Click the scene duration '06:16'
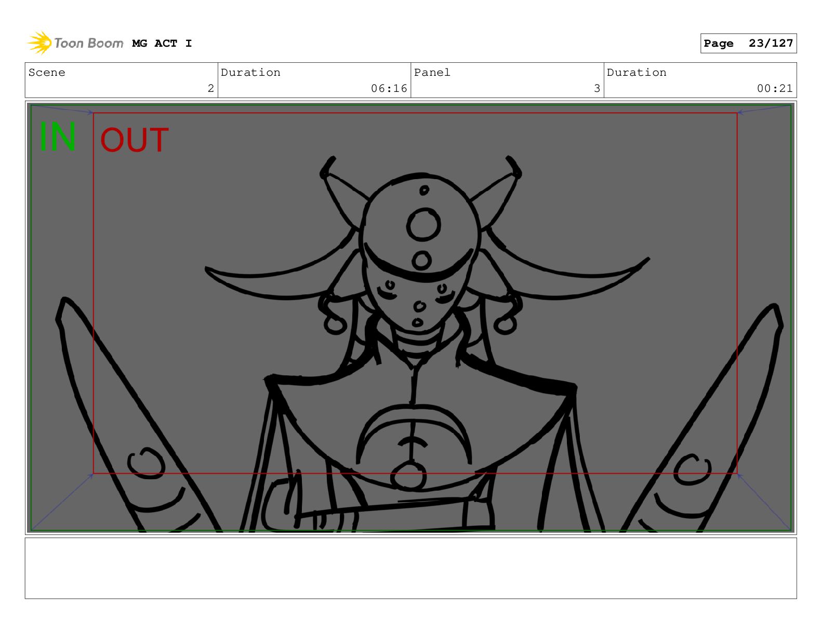Screen dimensions: 822x636 click(x=389, y=88)
